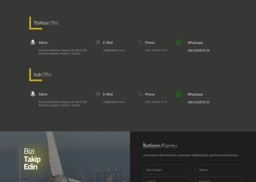The height and width of the screenshot is (182, 256).
Task: Click the Irak Ofisi heading
Action: click(x=43, y=75)
